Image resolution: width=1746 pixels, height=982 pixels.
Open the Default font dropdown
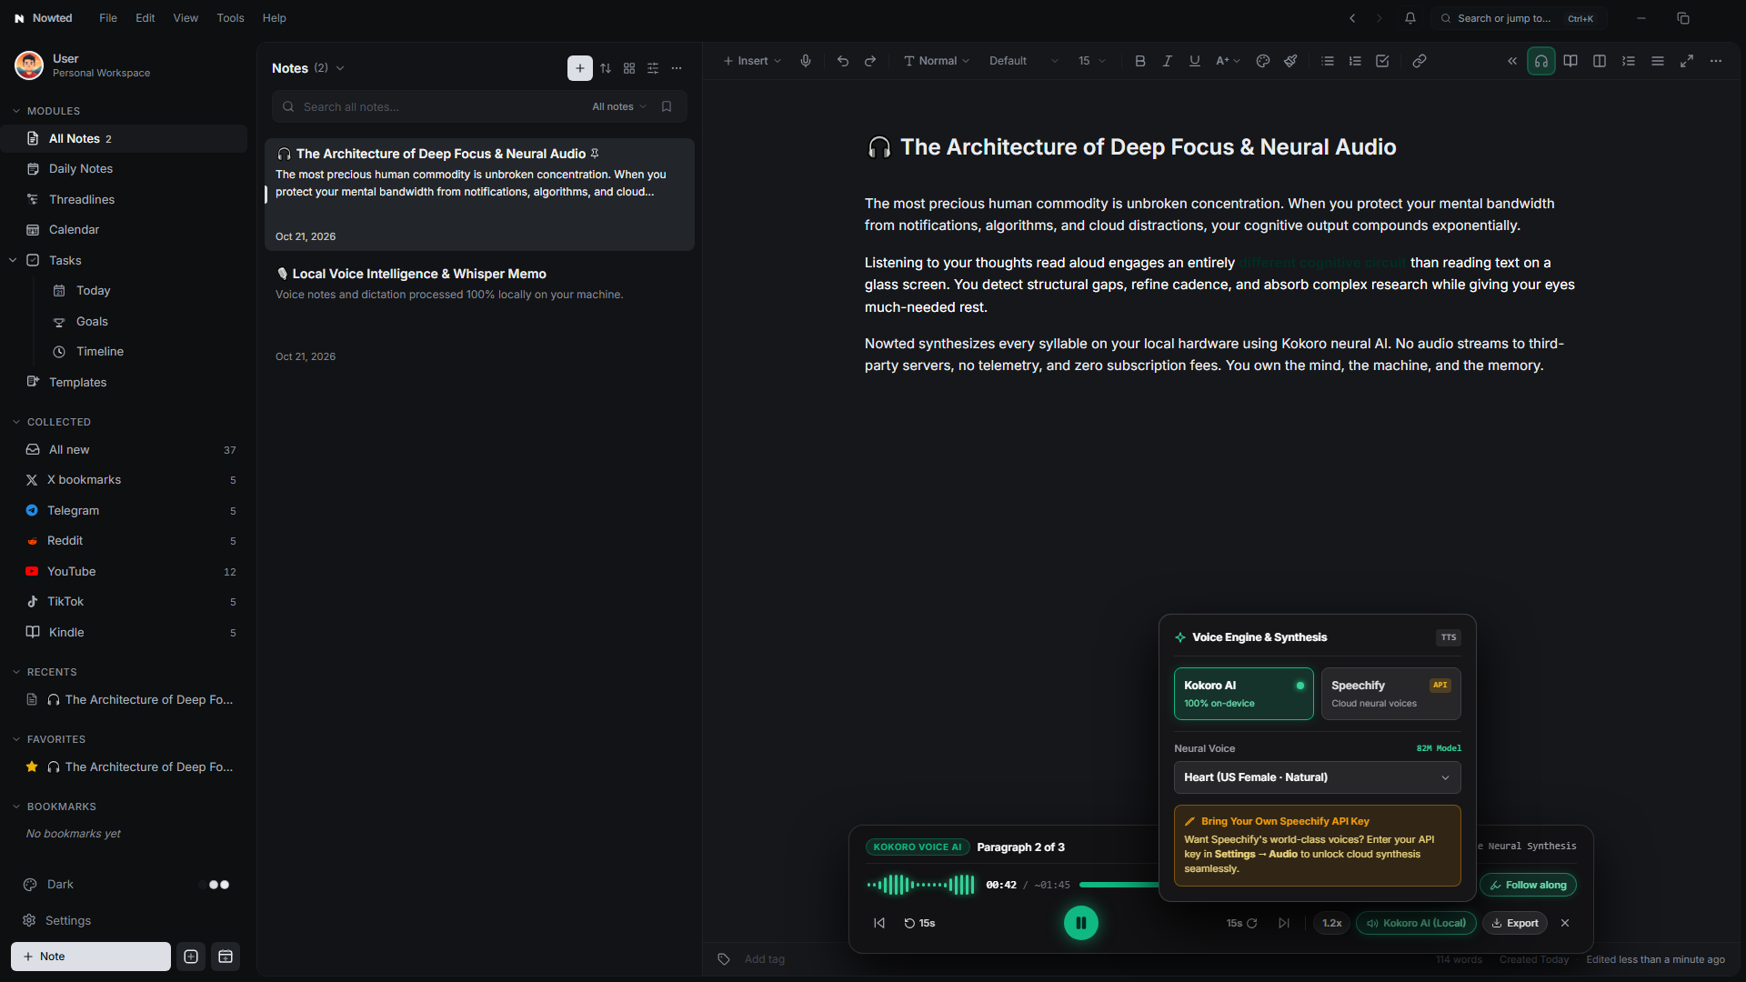[x=1024, y=61]
